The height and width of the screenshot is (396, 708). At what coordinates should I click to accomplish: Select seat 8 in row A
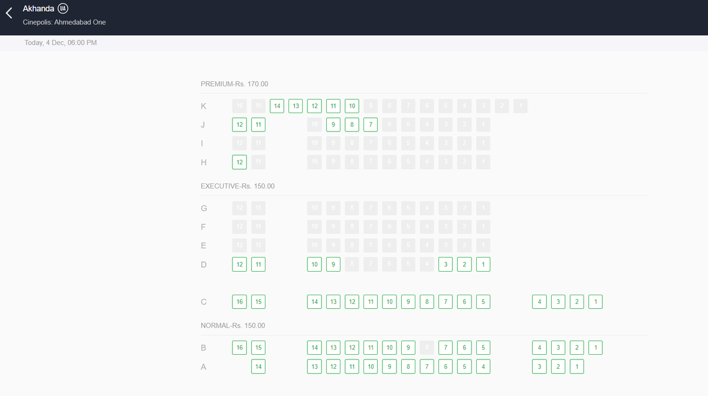(408, 367)
